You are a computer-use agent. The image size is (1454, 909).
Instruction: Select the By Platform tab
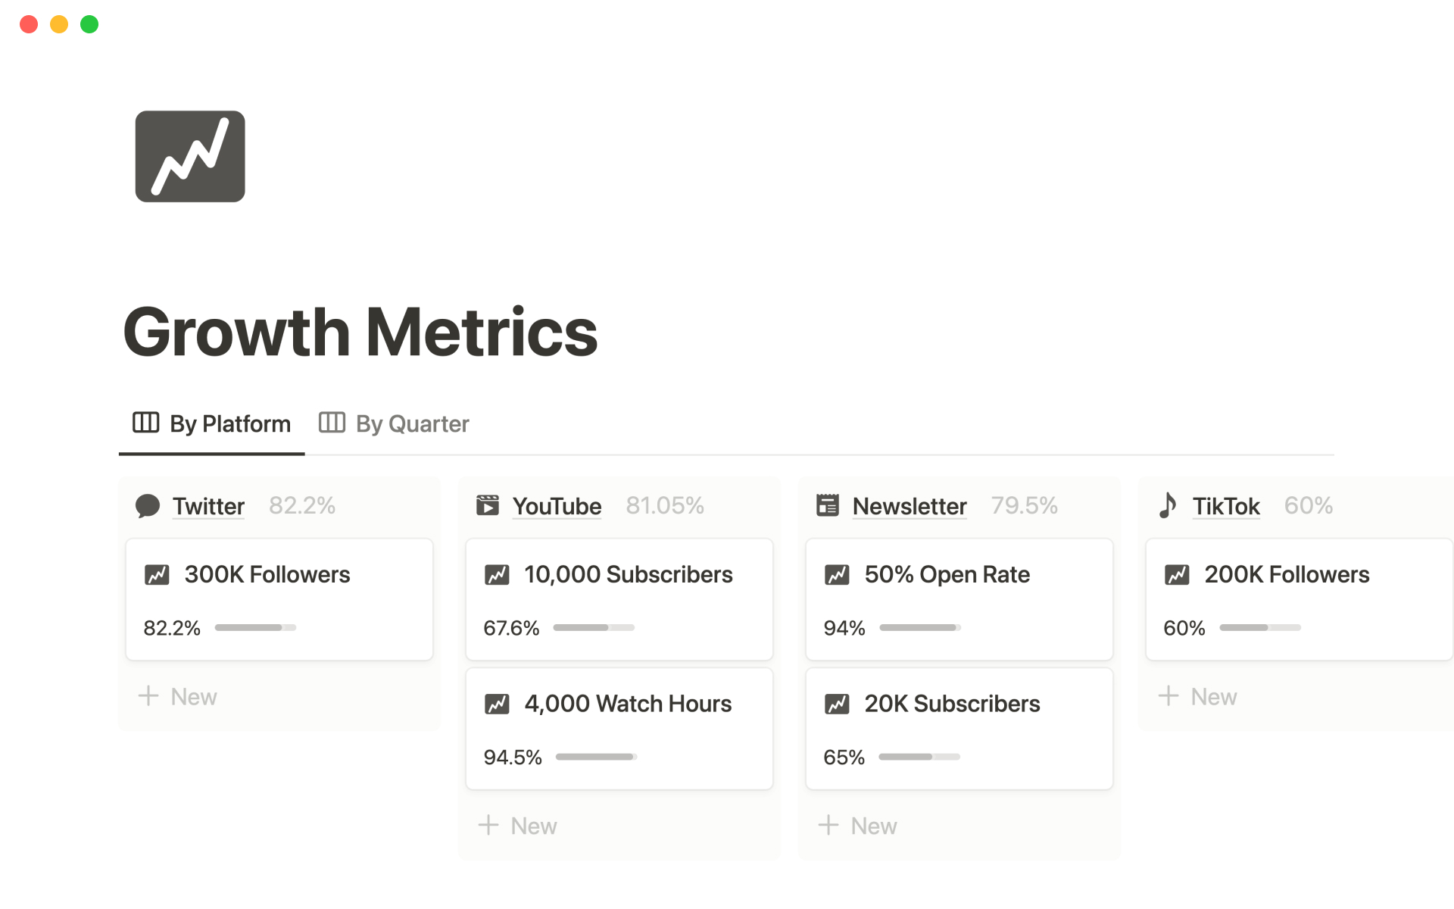pos(212,424)
